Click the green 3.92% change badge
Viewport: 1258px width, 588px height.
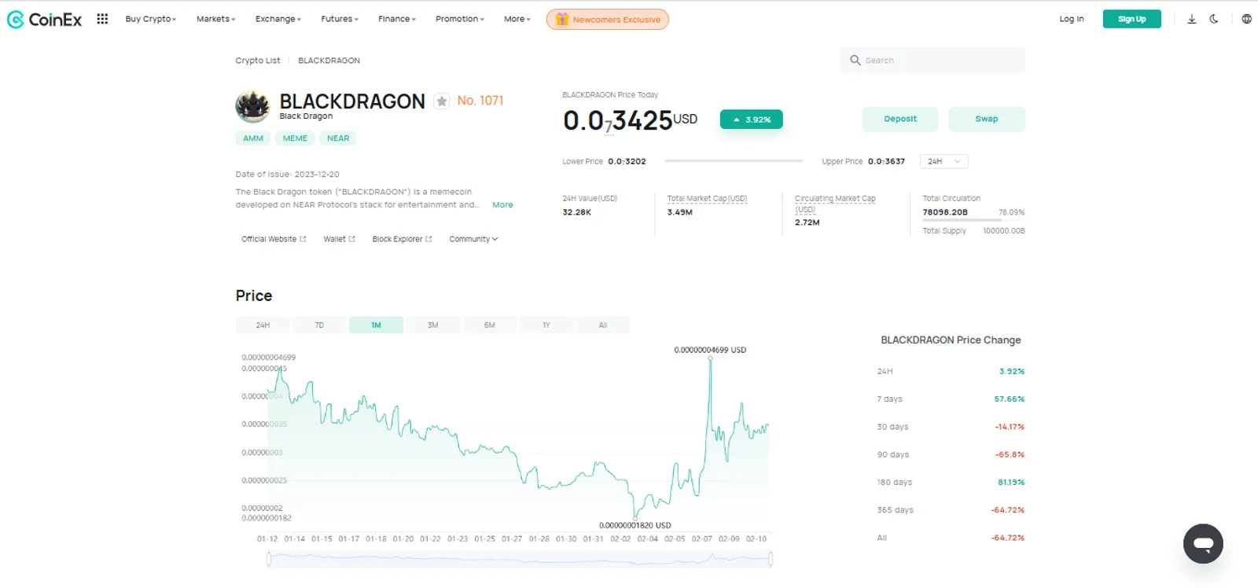coord(752,119)
